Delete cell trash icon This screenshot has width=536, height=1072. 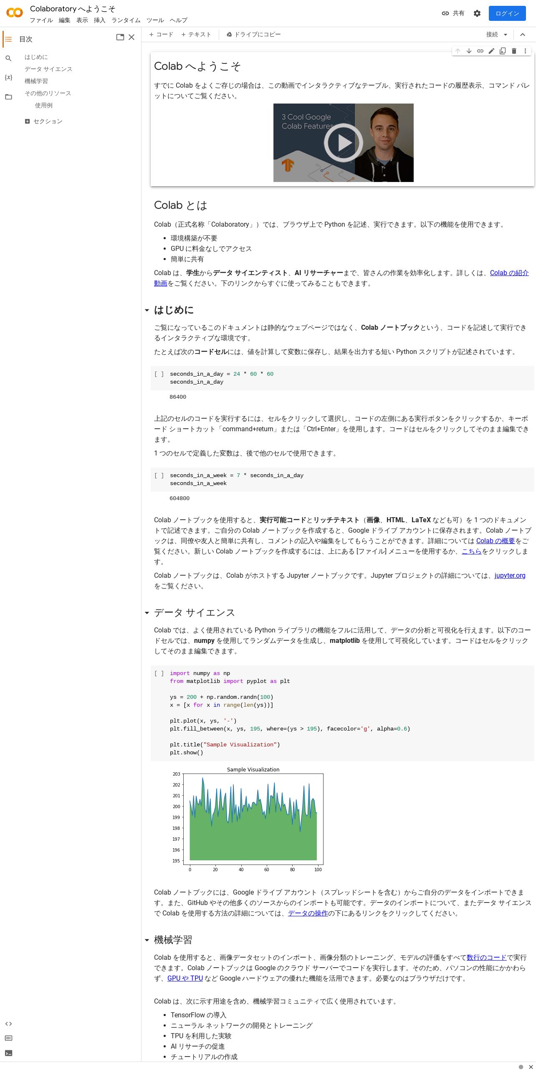click(x=514, y=51)
